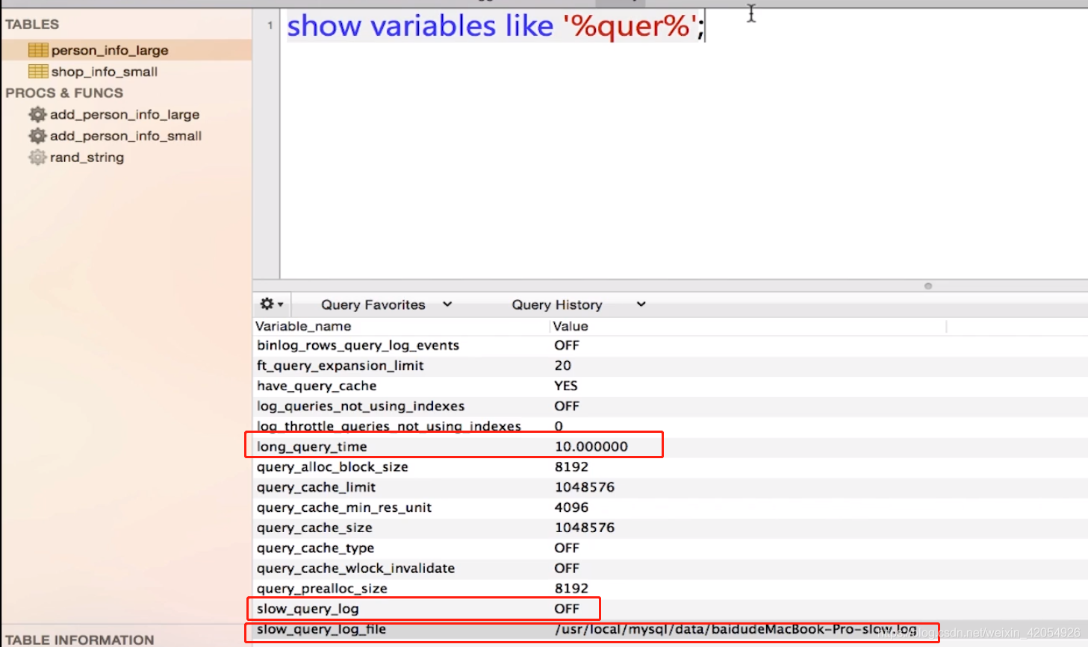This screenshot has width=1088, height=647.
Task: Select the query_cache_limit row
Action: (670, 487)
